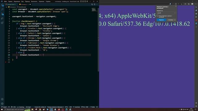Image resolution: width=198 pixels, height=111 pixels.
Task: Open the Run and Debug view
Action: point(2,18)
